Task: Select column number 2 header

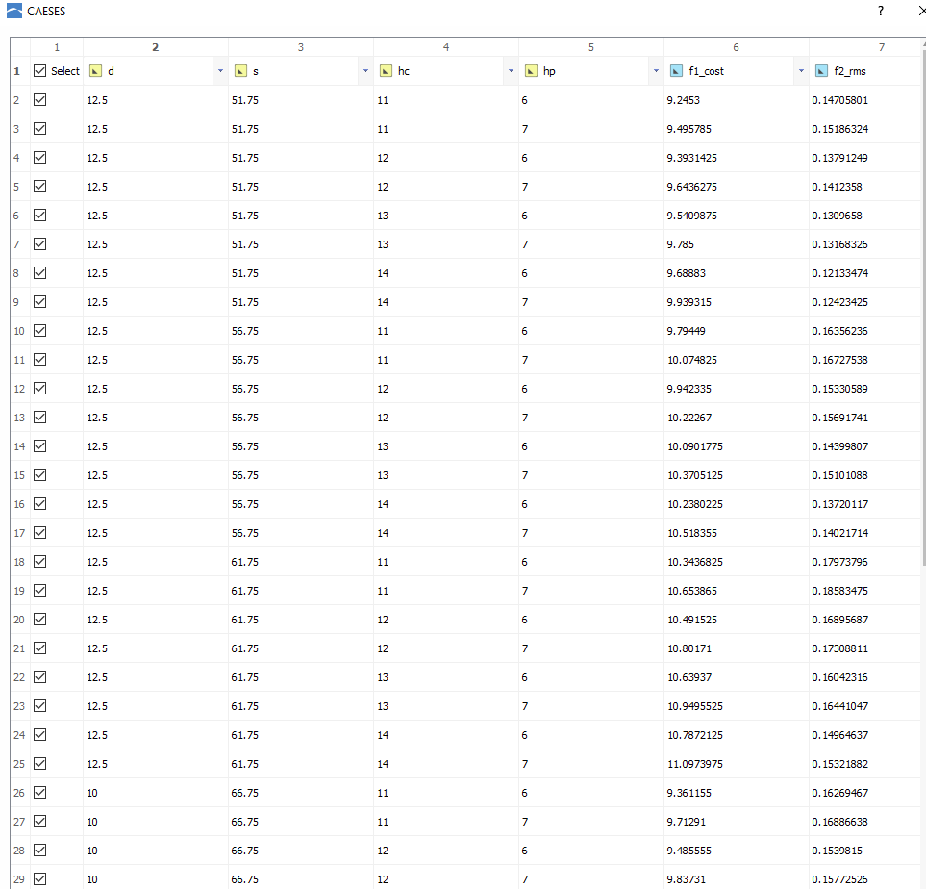Action: (x=156, y=47)
